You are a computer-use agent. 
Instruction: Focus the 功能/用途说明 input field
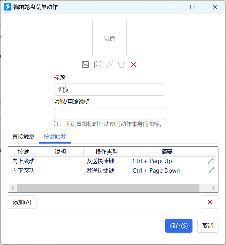pos(109,114)
